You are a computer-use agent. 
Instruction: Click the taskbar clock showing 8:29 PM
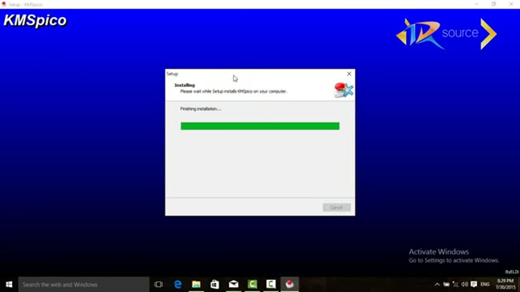coord(505,284)
